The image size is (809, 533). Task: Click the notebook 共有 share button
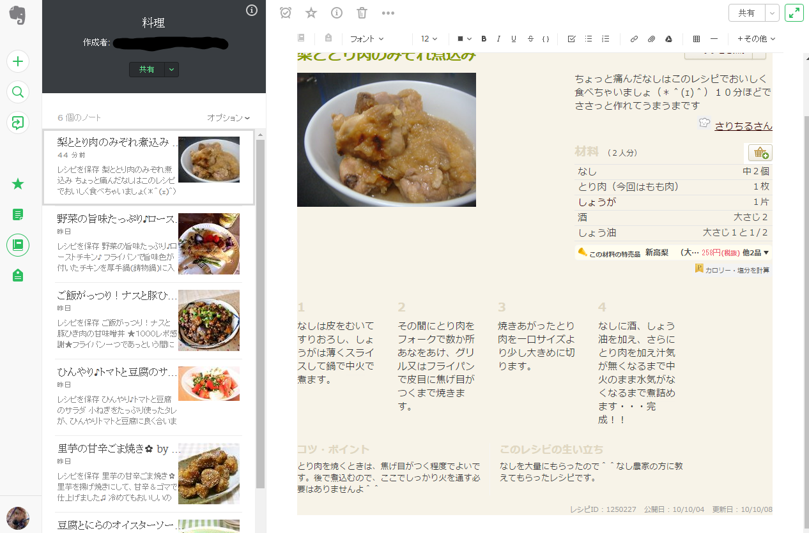click(147, 70)
